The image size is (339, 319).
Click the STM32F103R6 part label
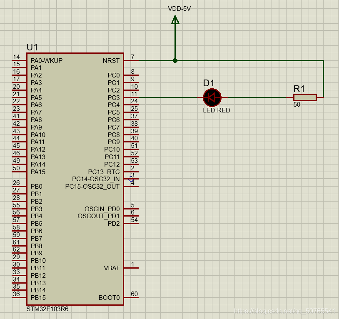tap(47, 309)
